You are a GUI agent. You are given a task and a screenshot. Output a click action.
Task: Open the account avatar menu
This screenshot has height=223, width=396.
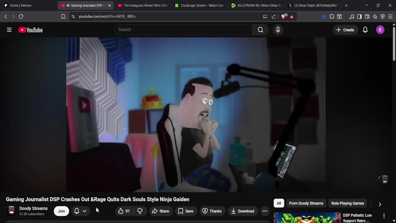[380, 30]
